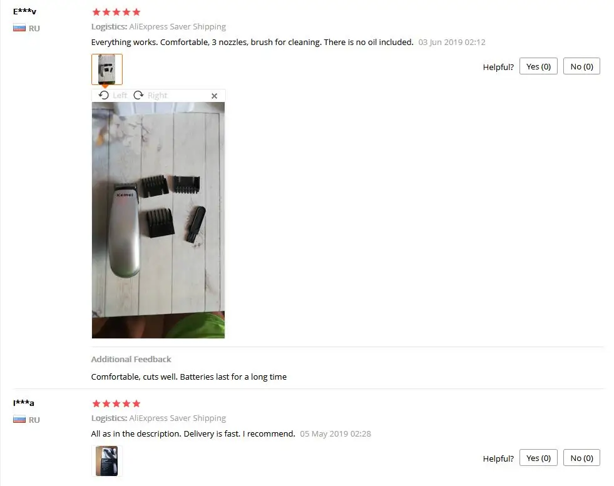Image resolution: width=614 pixels, height=486 pixels.
Task: Open I***a's review photo thumbnail
Action: 107,461
